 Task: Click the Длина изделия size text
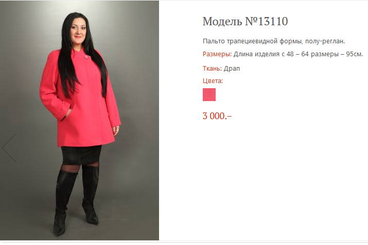[256, 54]
